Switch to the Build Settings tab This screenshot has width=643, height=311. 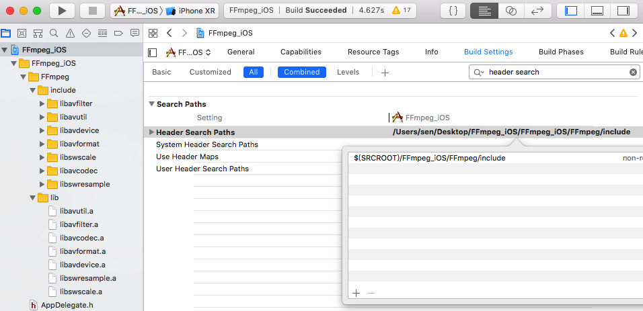[488, 52]
